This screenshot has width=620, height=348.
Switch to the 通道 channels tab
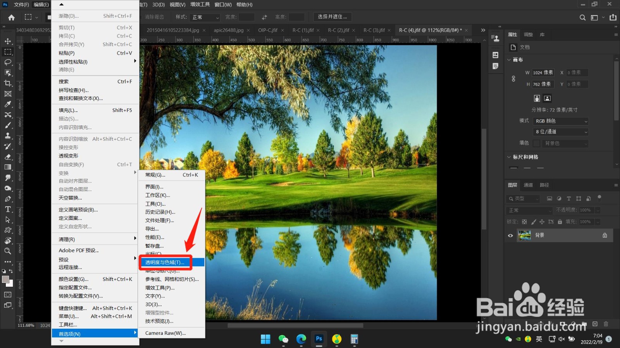point(528,185)
